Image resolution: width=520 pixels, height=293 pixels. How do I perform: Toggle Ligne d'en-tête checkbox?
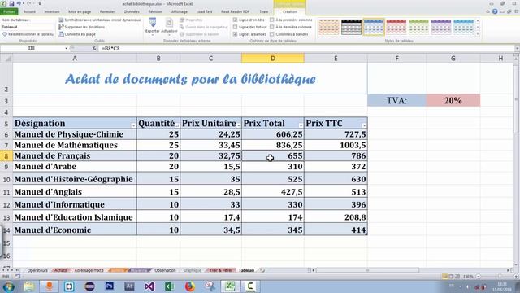click(235, 20)
